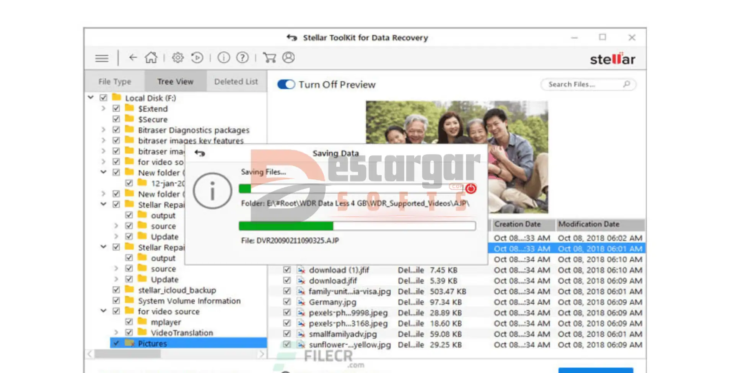Uncheck the Pictures folder checkbox
Screen dimensions: 731x373
tap(116, 343)
